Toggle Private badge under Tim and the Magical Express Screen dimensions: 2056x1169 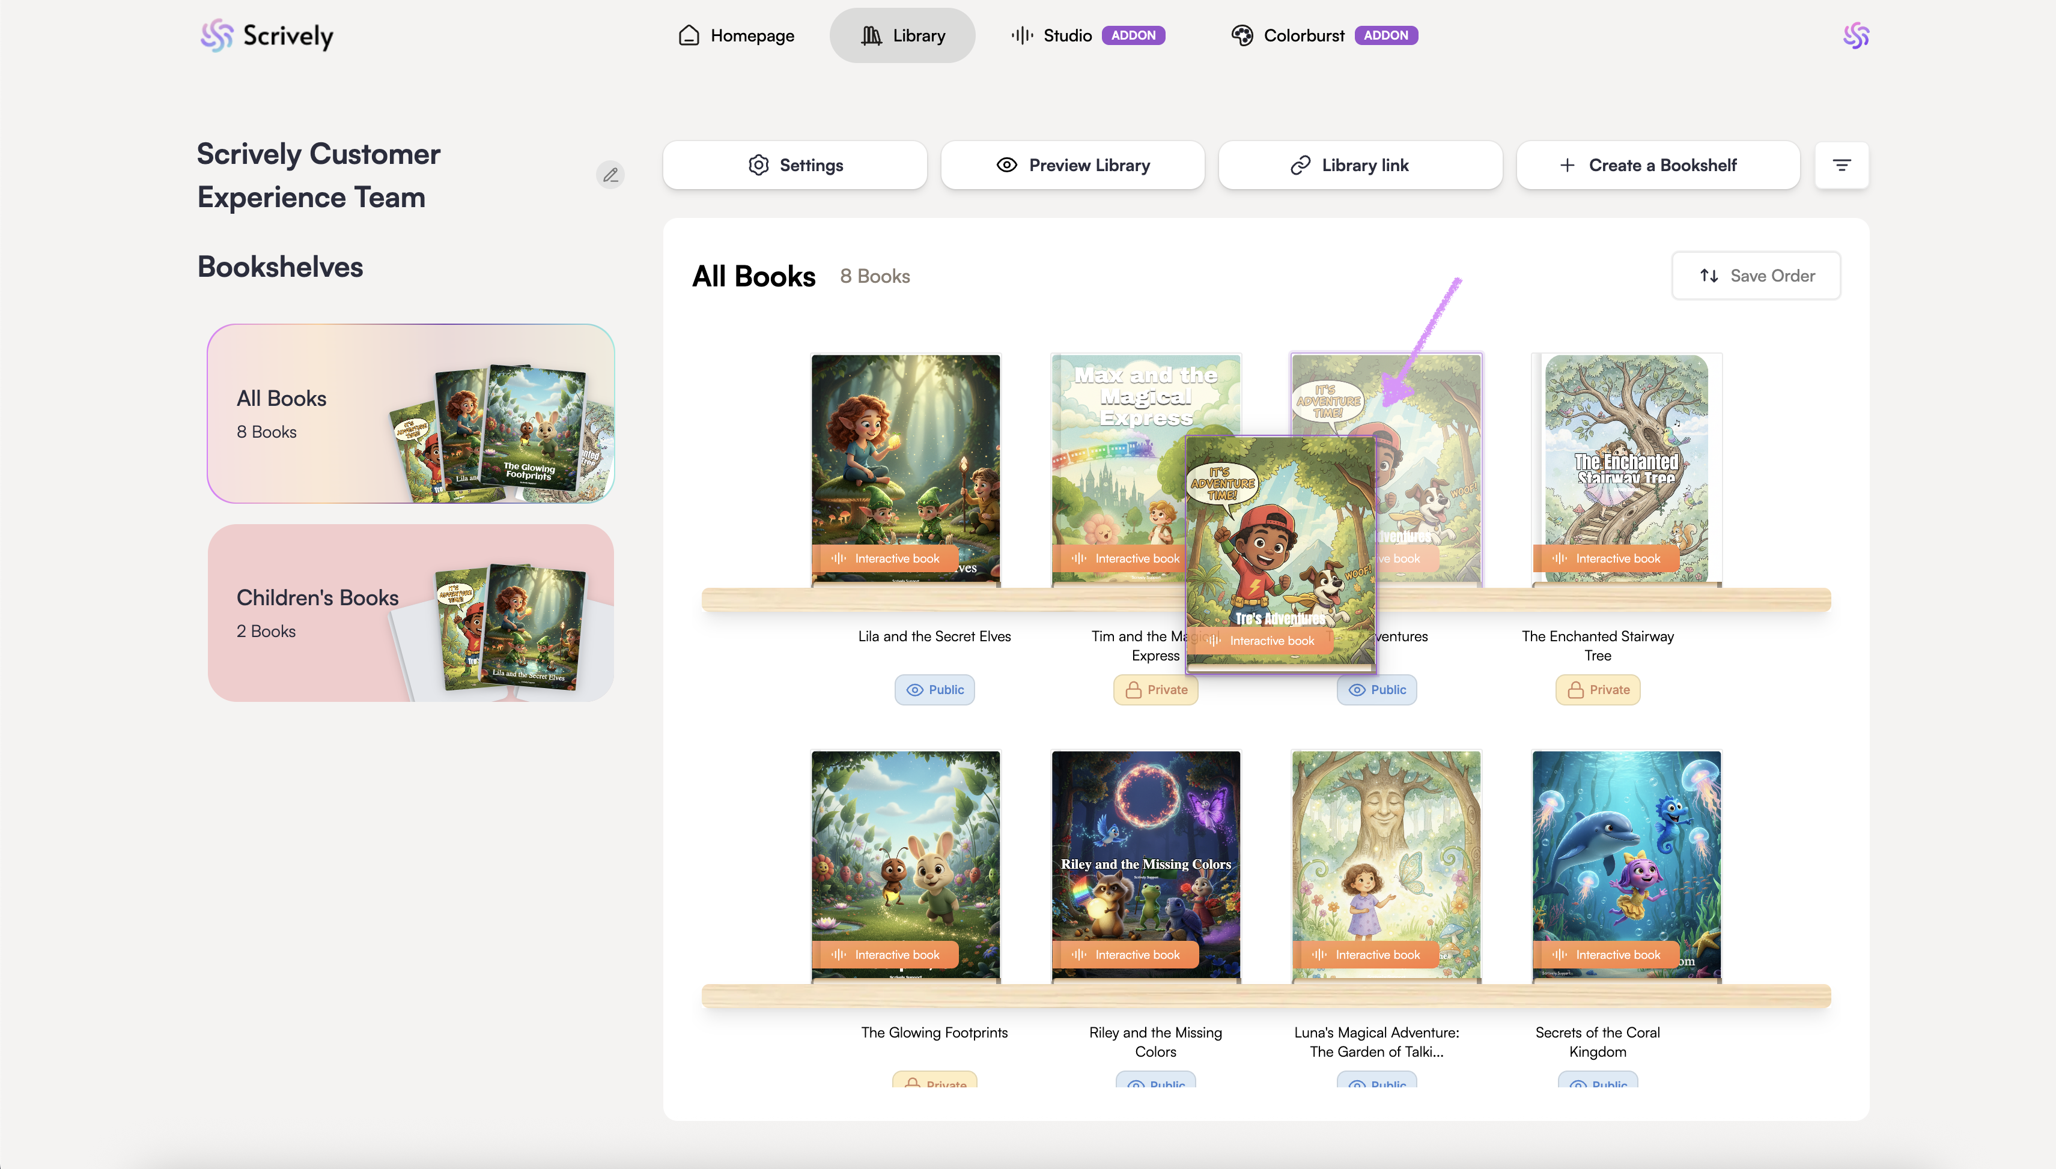pyautogui.click(x=1155, y=690)
